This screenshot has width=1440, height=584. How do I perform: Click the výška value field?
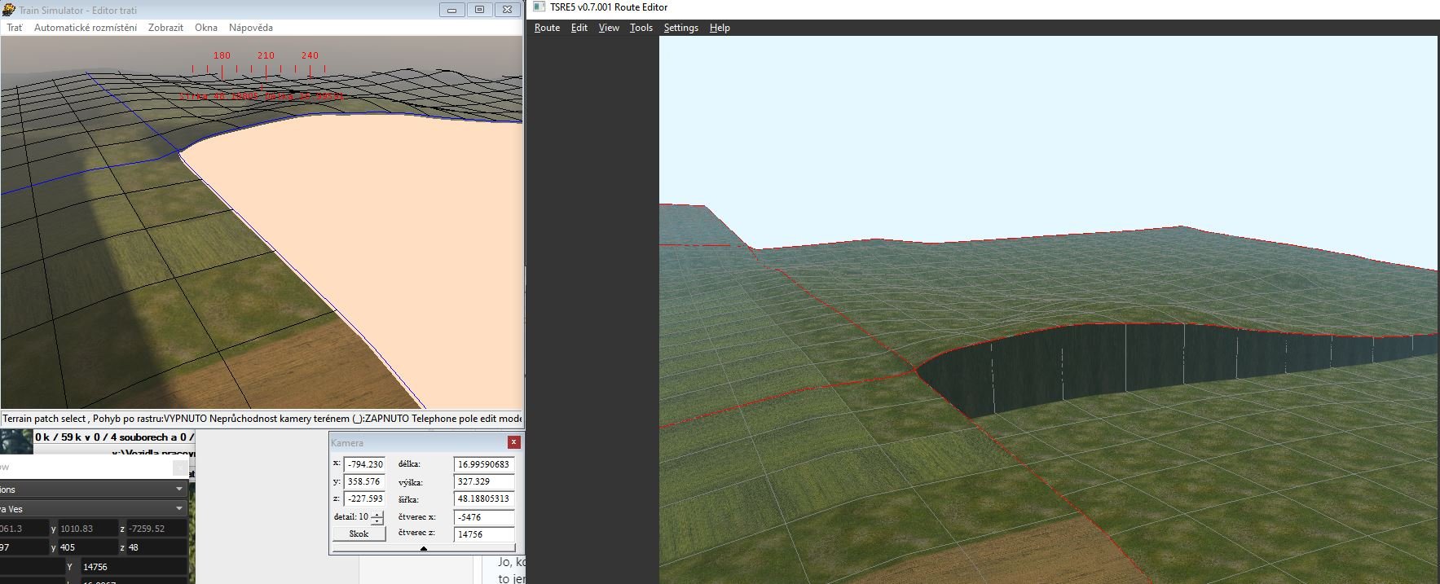point(484,481)
